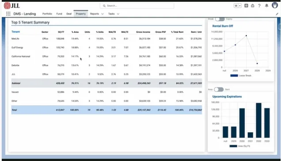Open the Reports tab
This screenshot has height=161, width=281.
coord(95,14)
